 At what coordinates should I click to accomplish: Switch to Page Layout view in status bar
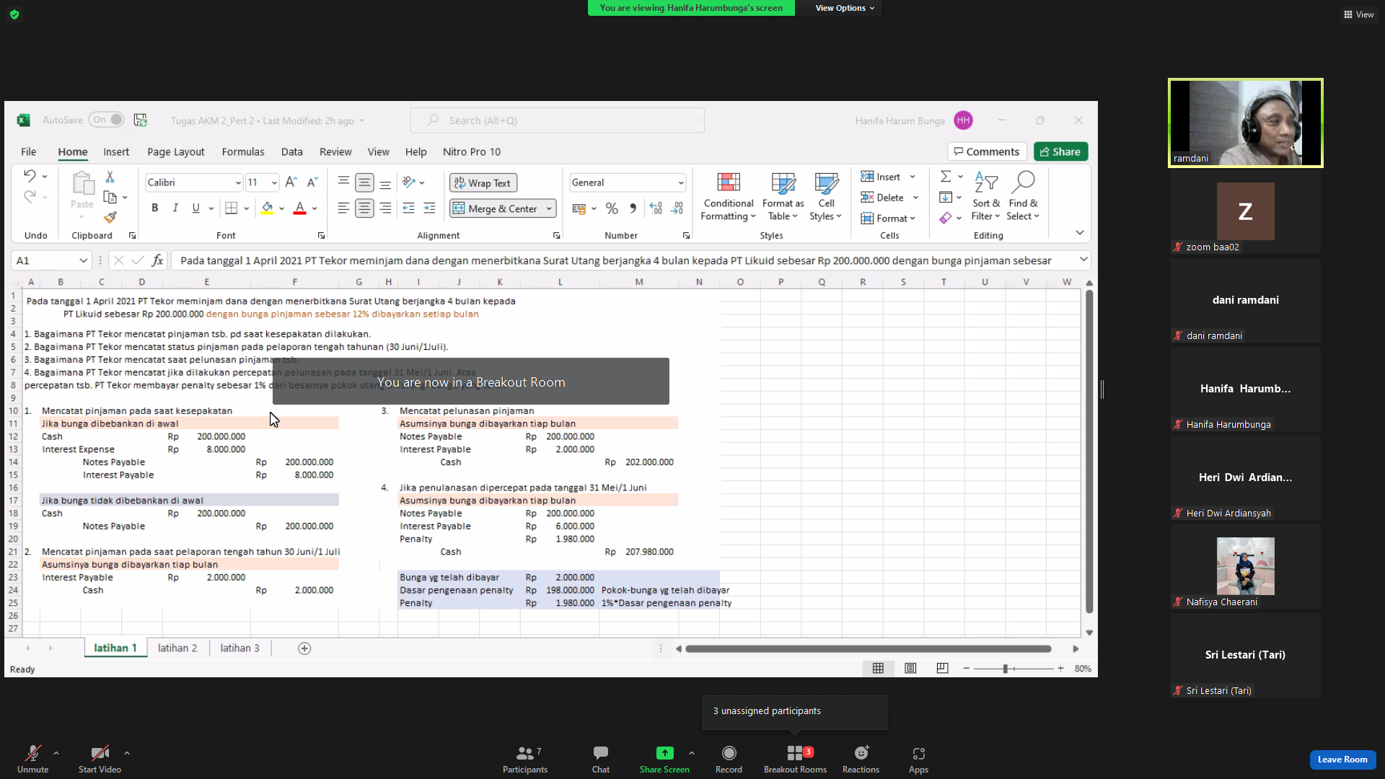910,669
